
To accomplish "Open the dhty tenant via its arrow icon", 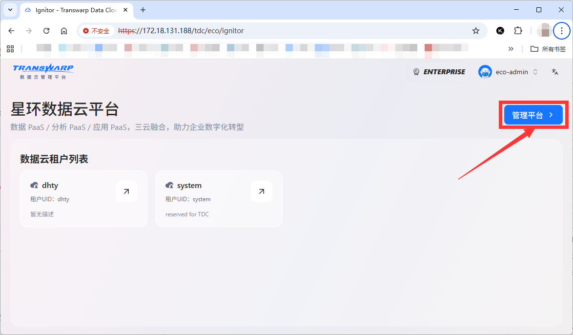I will pyautogui.click(x=126, y=191).
